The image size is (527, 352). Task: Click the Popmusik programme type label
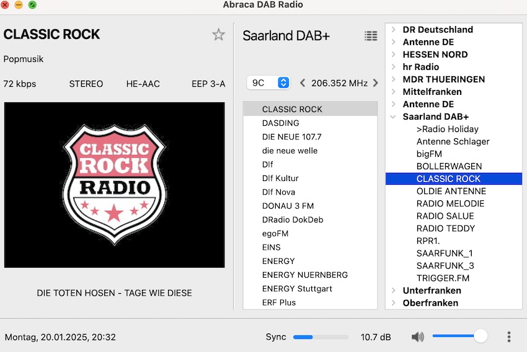(x=24, y=59)
